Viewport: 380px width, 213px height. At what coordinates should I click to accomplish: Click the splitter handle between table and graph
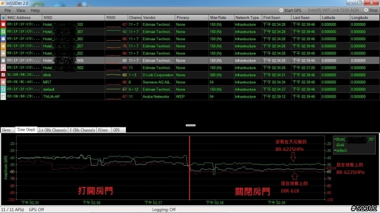point(191,125)
